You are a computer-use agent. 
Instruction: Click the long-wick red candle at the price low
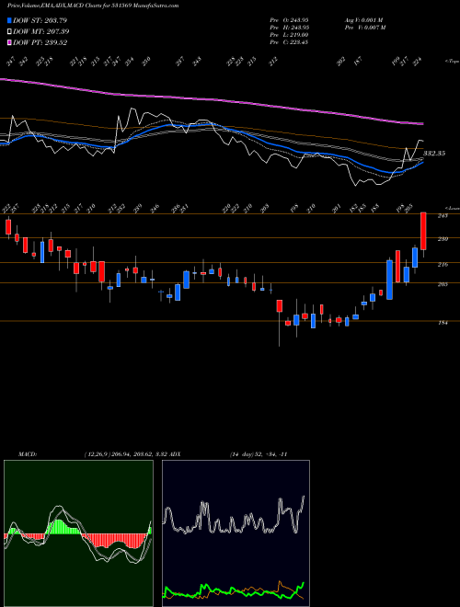pyautogui.click(x=279, y=306)
